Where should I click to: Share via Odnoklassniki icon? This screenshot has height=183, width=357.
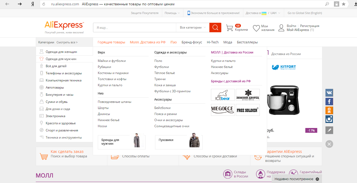(329, 110)
